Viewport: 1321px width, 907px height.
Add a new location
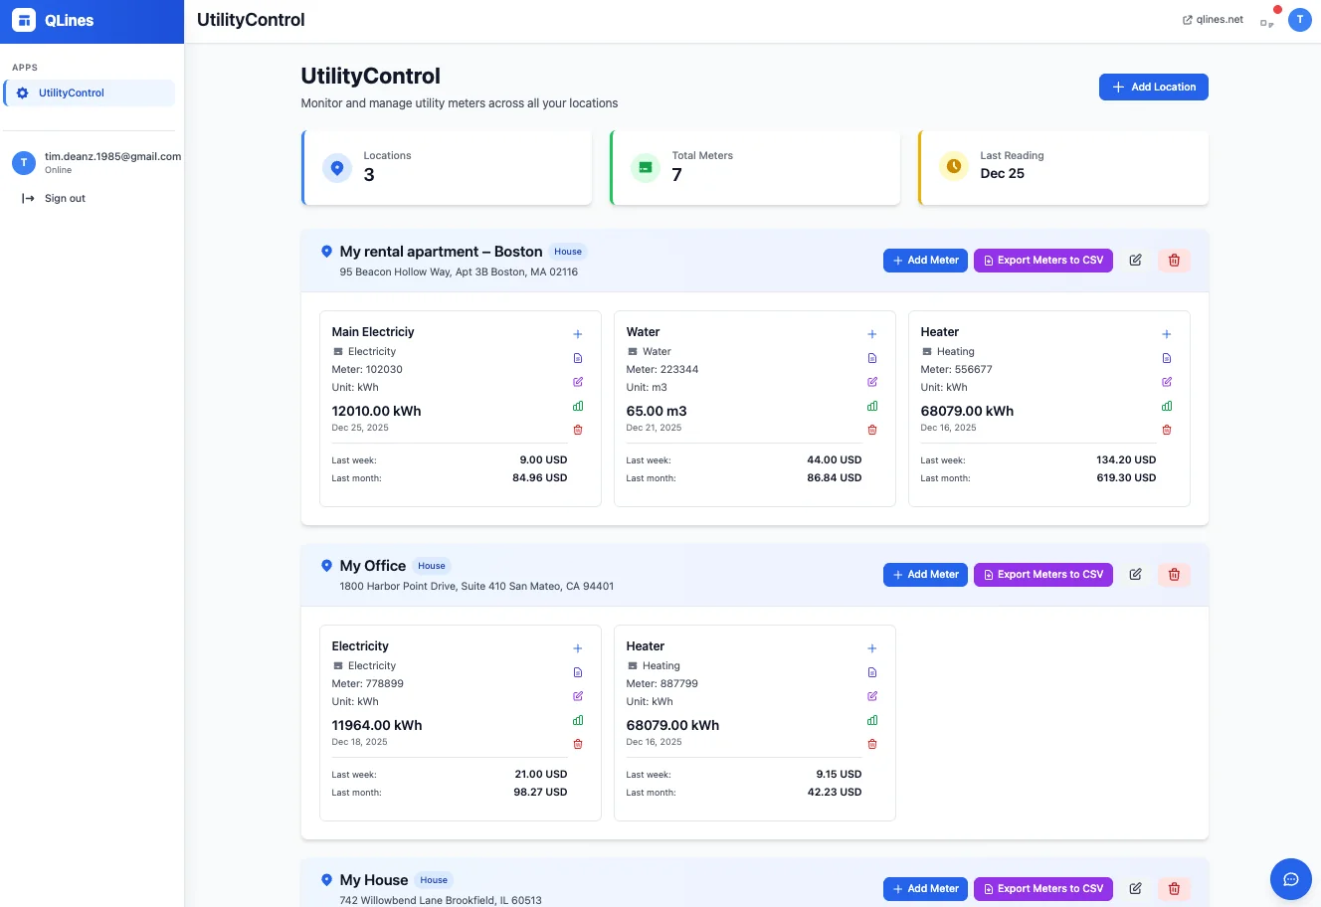tap(1154, 88)
